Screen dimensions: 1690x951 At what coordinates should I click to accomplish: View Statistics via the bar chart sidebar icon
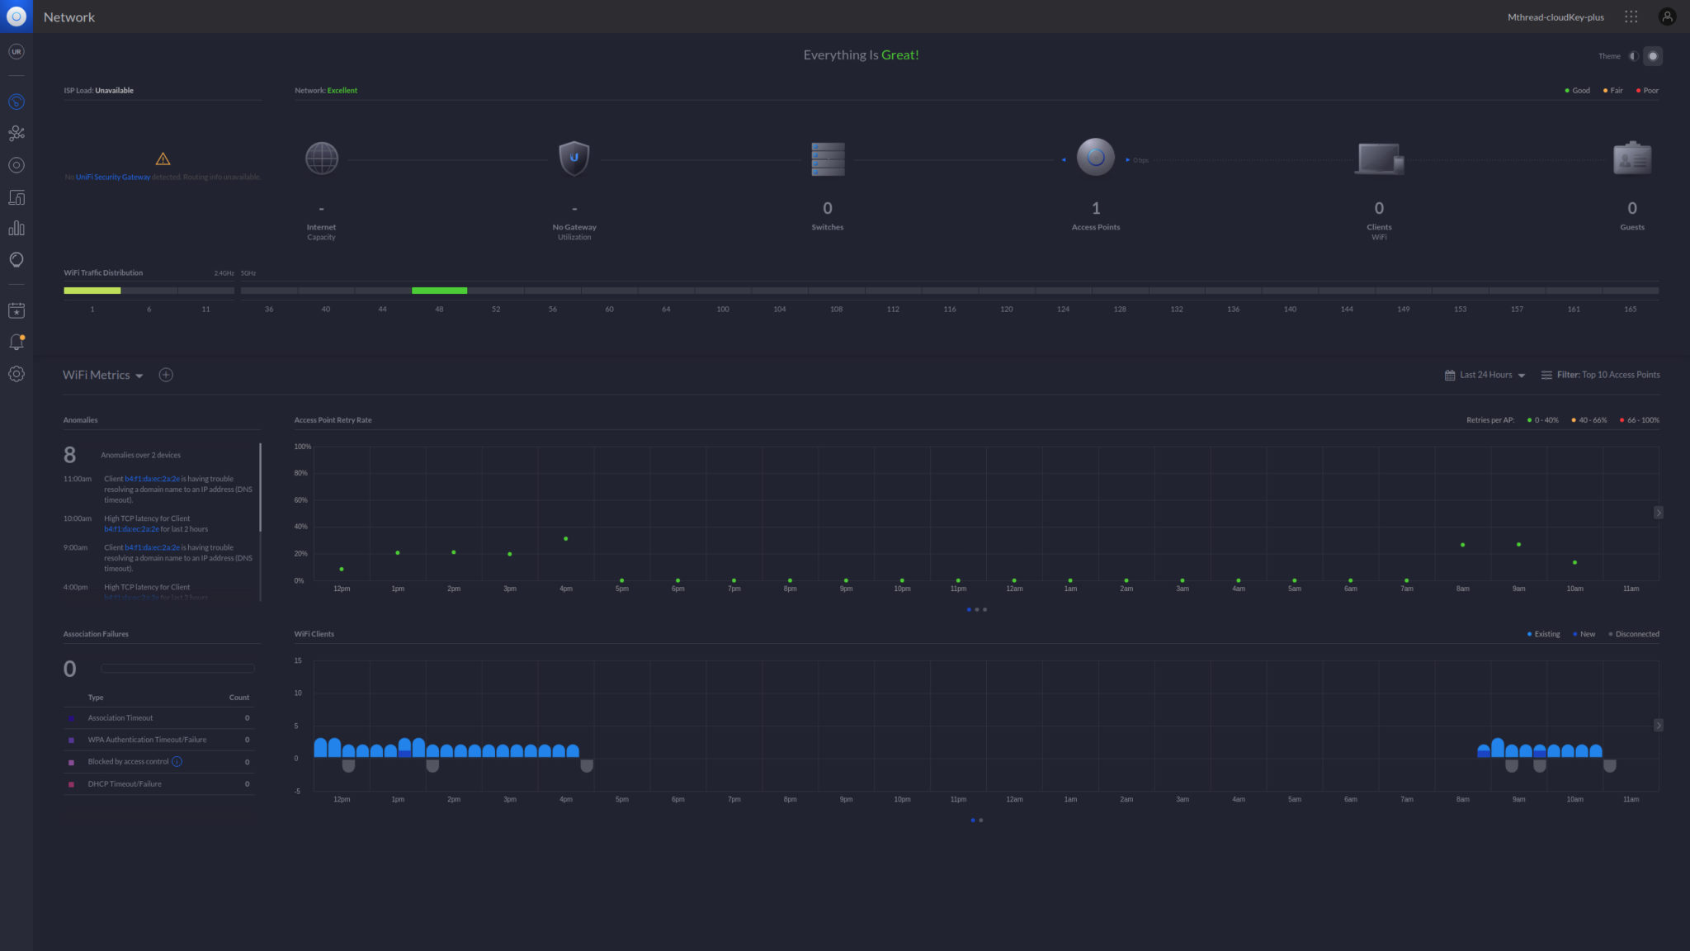(x=17, y=229)
